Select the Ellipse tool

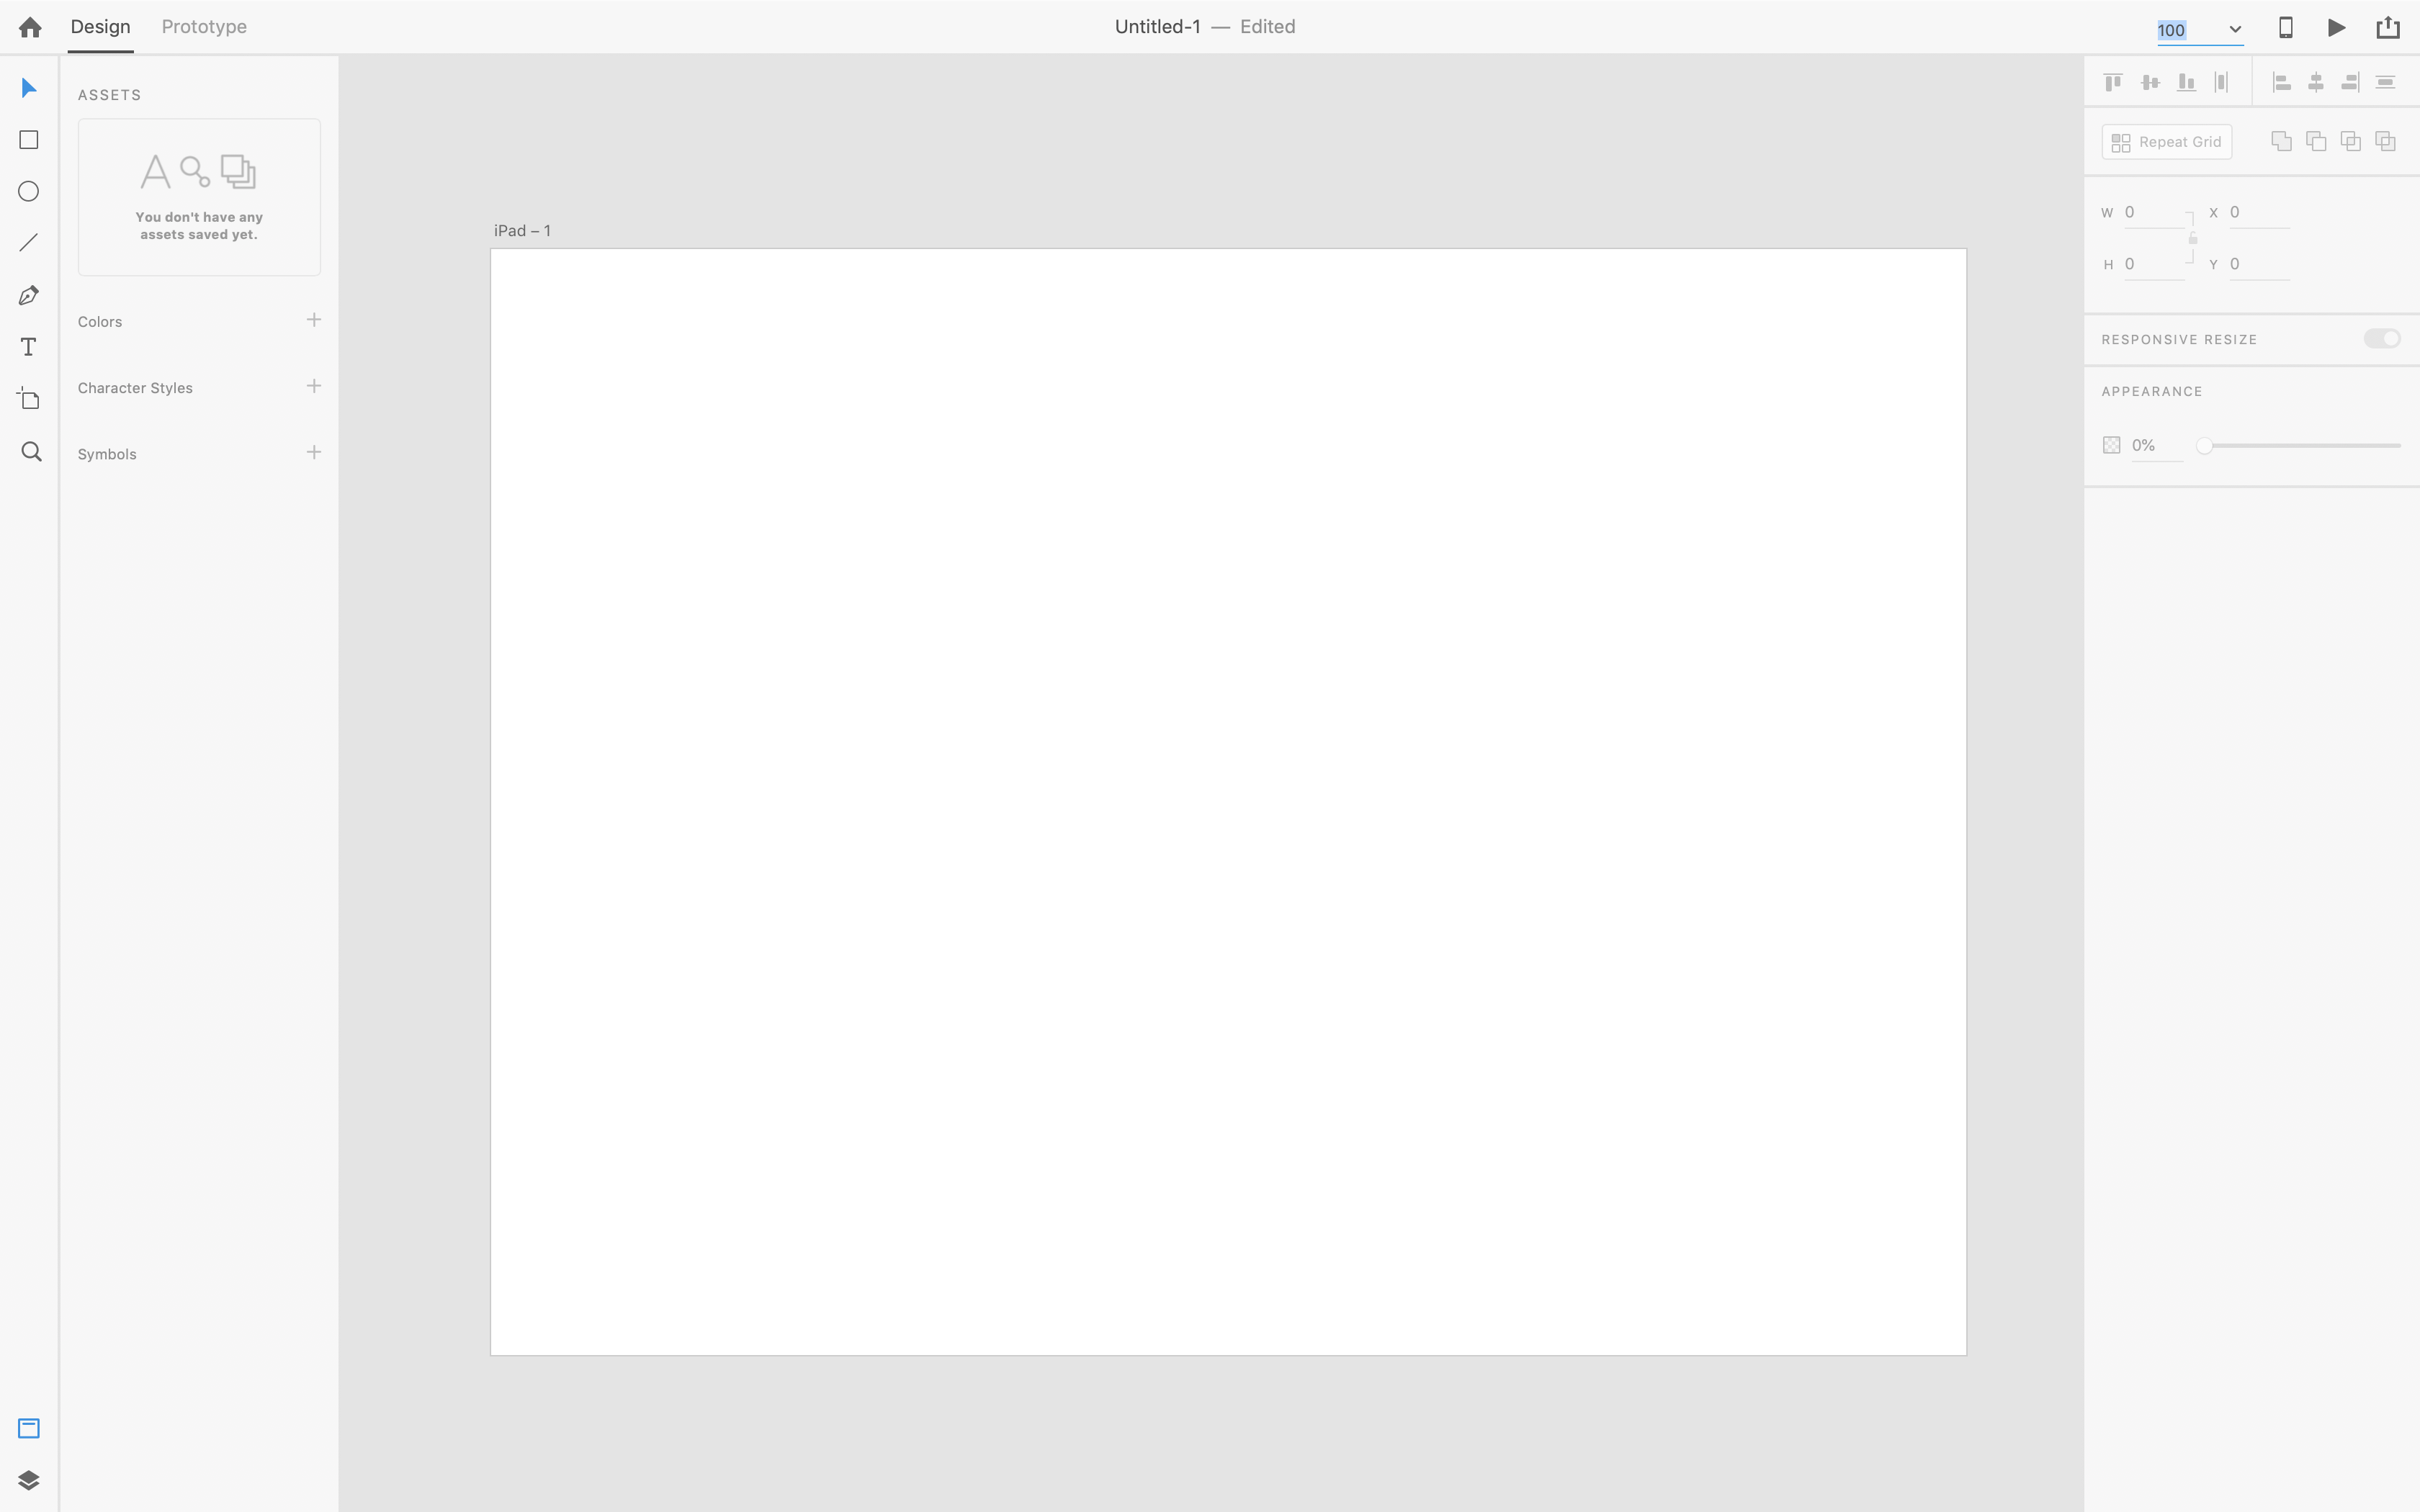[x=28, y=190]
